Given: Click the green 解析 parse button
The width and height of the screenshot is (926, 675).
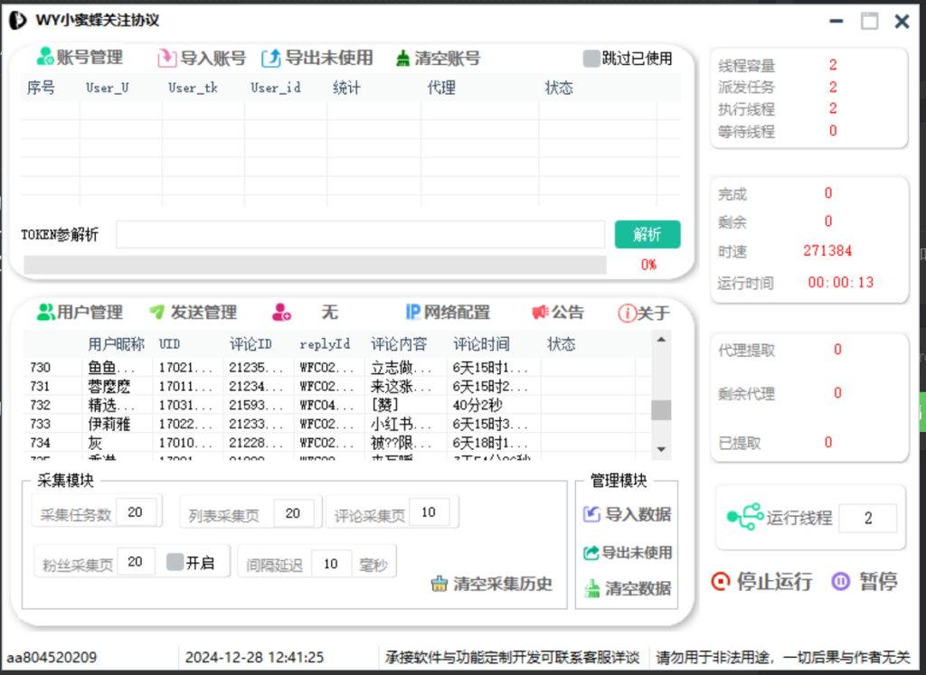Looking at the screenshot, I should point(647,234).
